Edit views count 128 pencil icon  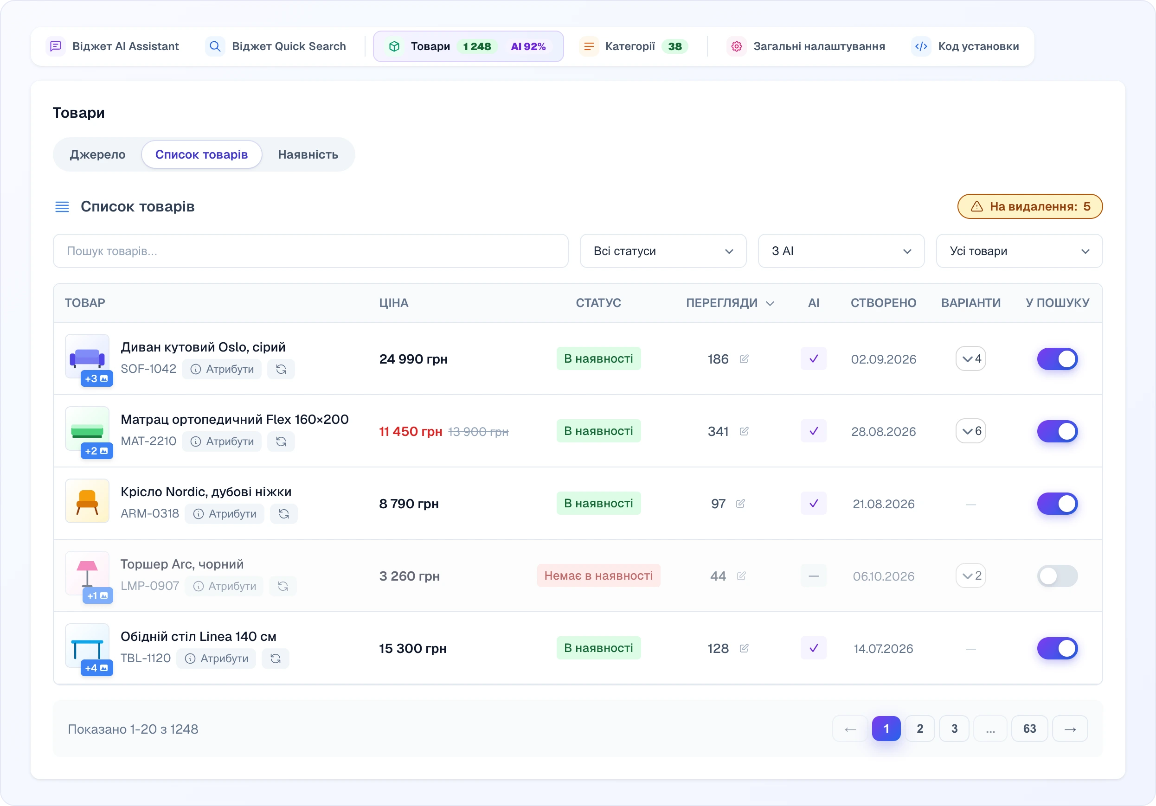(744, 648)
